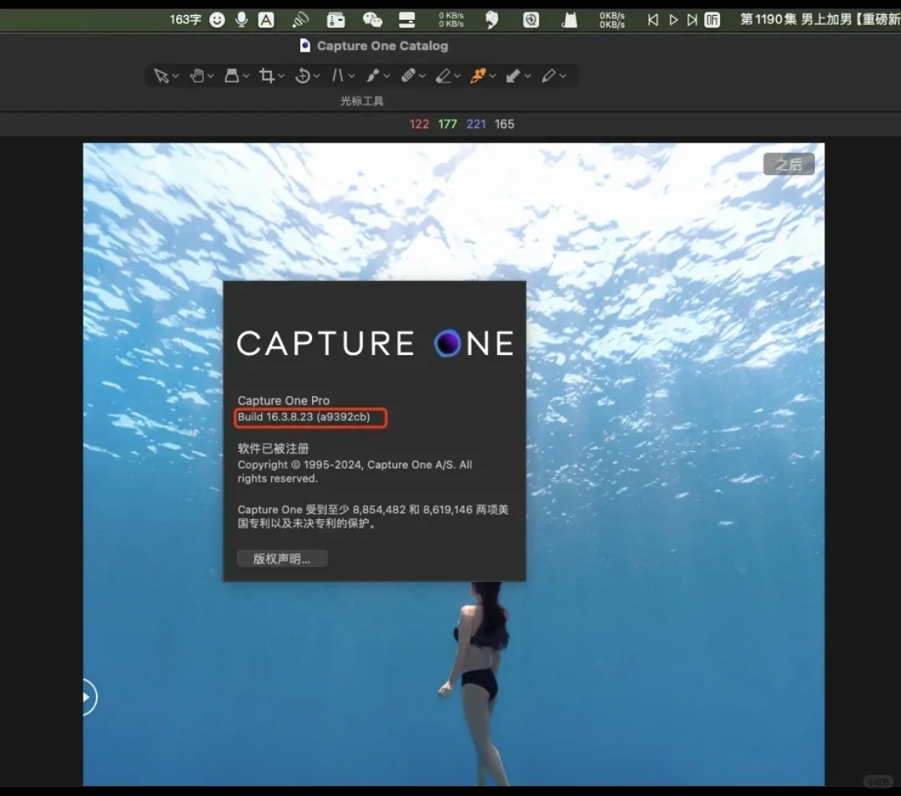Click the 之后 after-view button
The height and width of the screenshot is (796, 901).
pos(788,164)
